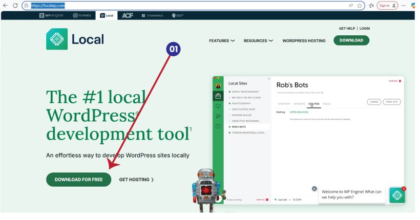
Task: Open the chat widget launcher icon
Action: coord(397,195)
